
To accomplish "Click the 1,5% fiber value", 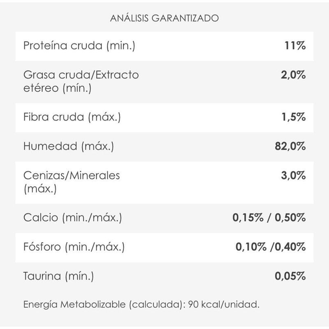I will [x=294, y=117].
